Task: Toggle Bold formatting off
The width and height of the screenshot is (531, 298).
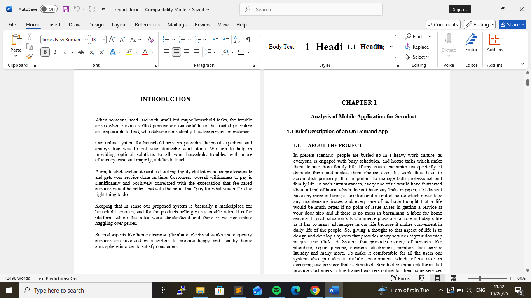Action: pyautogui.click(x=45, y=52)
